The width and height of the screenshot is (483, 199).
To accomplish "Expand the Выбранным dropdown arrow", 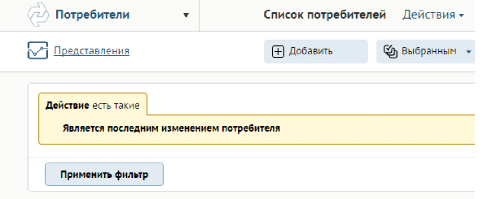I will 469,52.
